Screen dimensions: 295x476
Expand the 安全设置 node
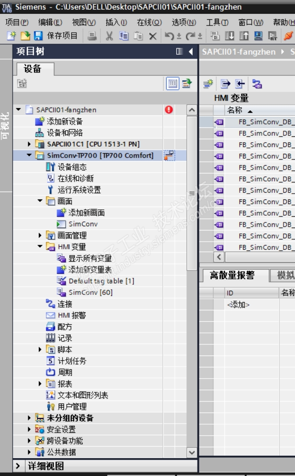(x=29, y=429)
